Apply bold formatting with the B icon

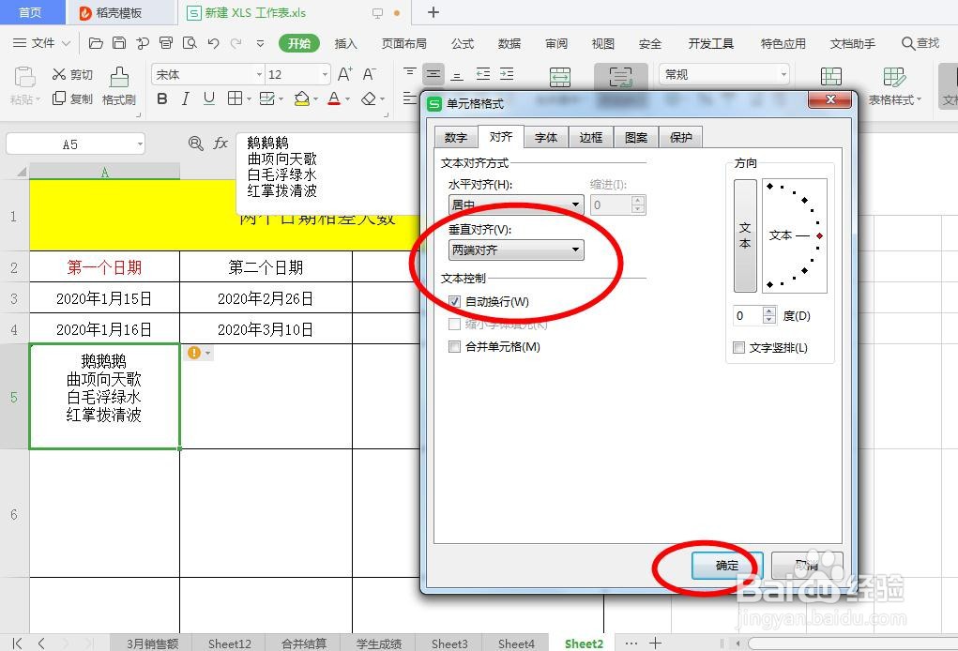161,98
